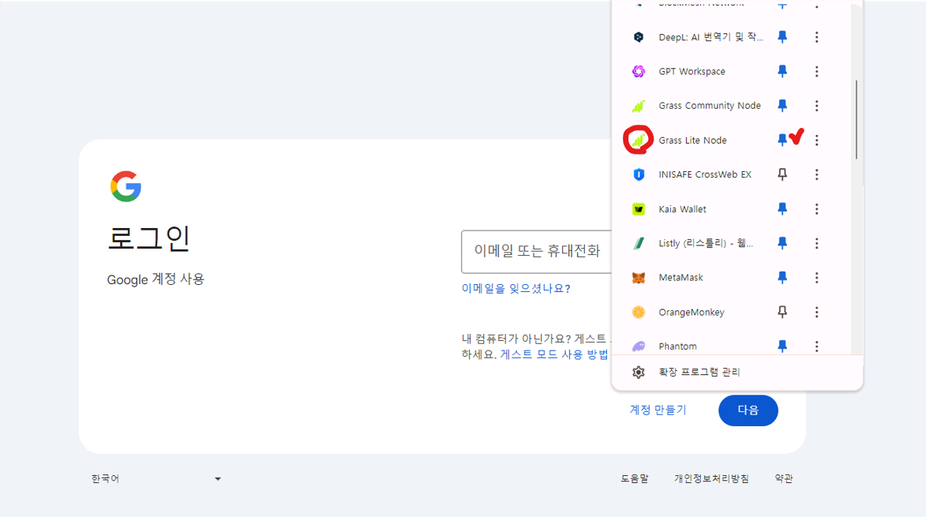Open more options for Phantom
Image resolution: width=926 pixels, height=517 pixels.
click(817, 347)
